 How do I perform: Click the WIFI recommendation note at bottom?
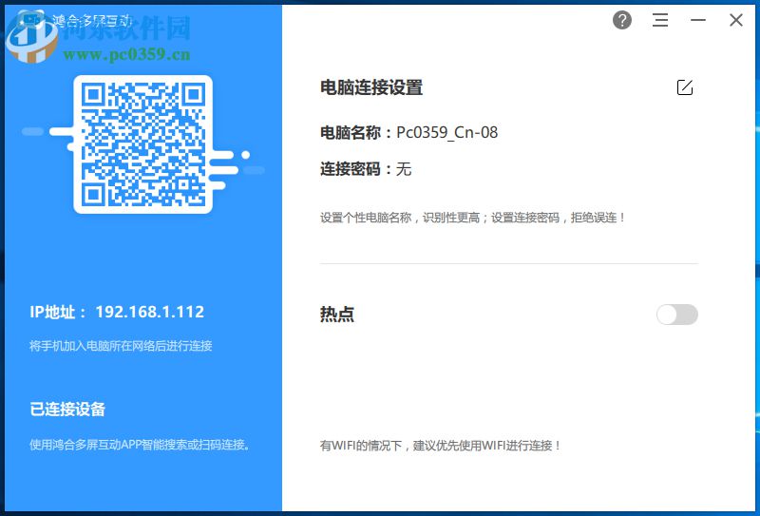tap(440, 445)
